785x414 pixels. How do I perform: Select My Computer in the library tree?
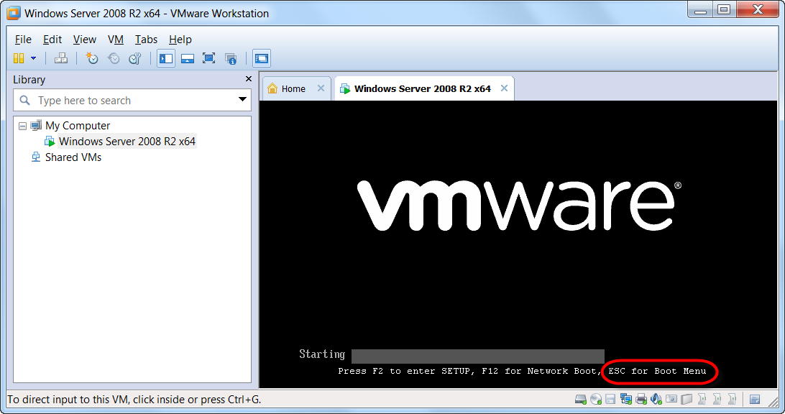tap(78, 126)
